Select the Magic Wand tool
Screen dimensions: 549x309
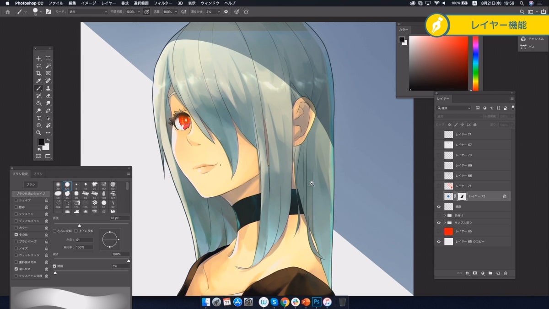click(x=48, y=66)
